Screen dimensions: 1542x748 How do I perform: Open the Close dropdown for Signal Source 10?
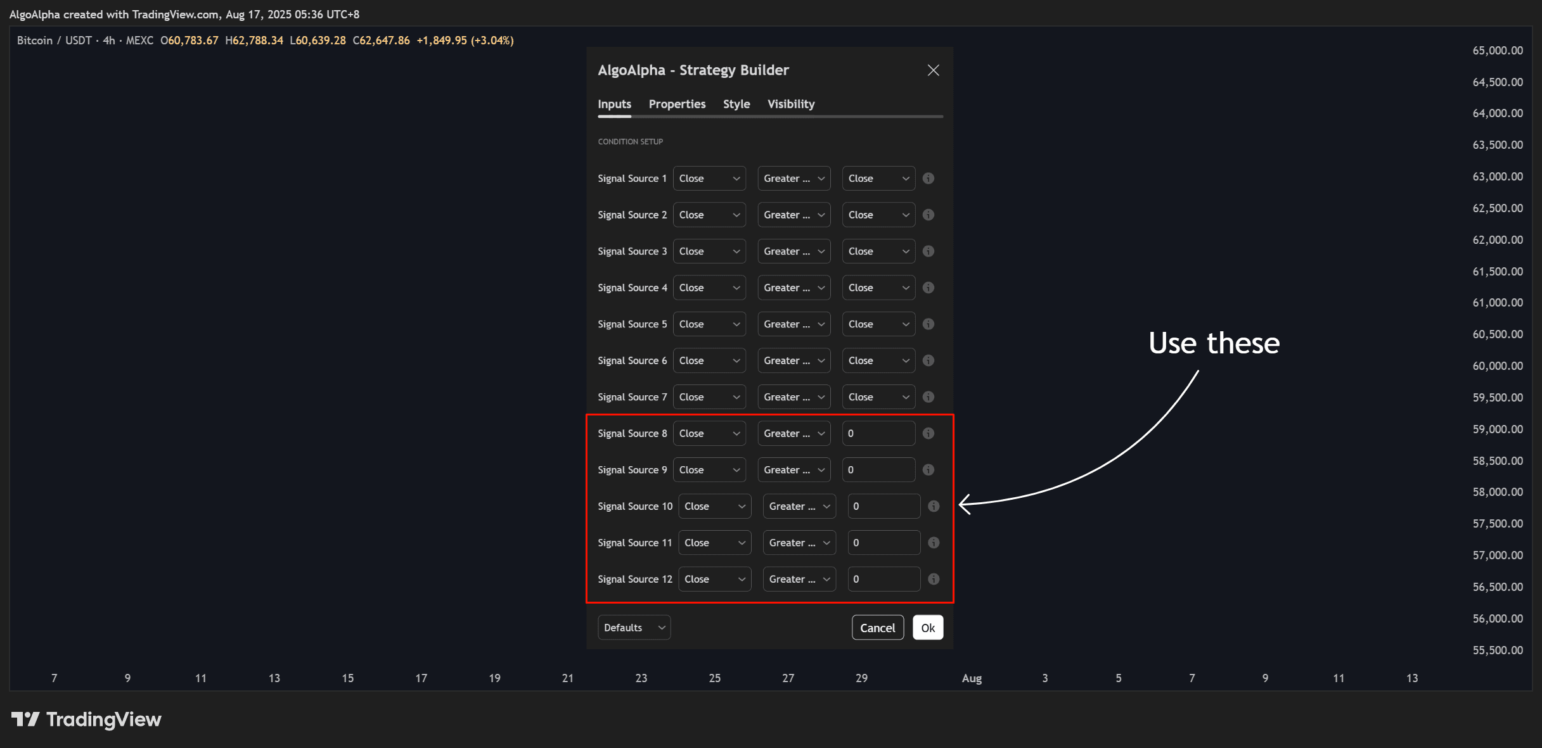[x=714, y=505]
